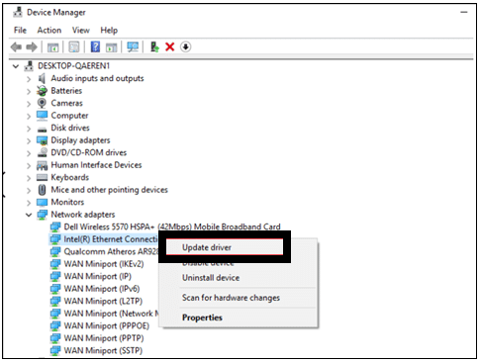Open the Help menu
The width and height of the screenshot is (480, 362).
coord(109,31)
